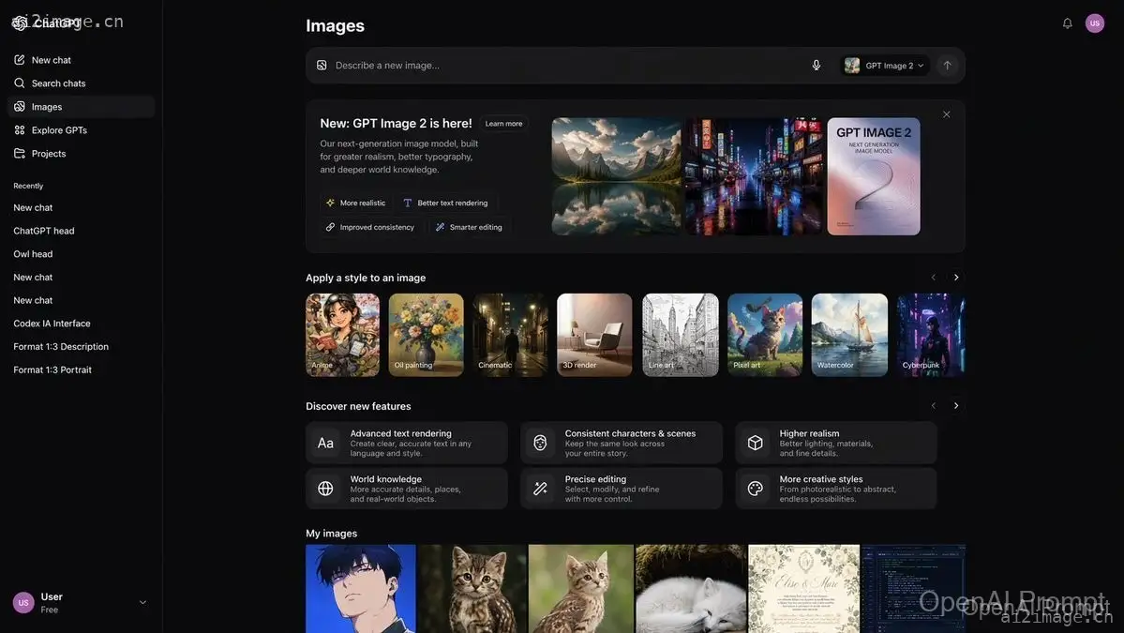1124x633 pixels.
Task: Click the send arrow button
Action: (x=947, y=66)
